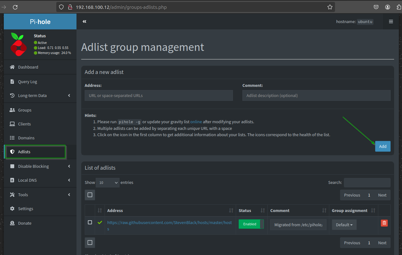Click the adlist Search box
This screenshot has width=402, height=255.
coord(367,183)
